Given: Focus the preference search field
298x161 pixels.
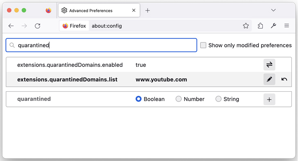Looking at the screenshot, I should (101, 45).
